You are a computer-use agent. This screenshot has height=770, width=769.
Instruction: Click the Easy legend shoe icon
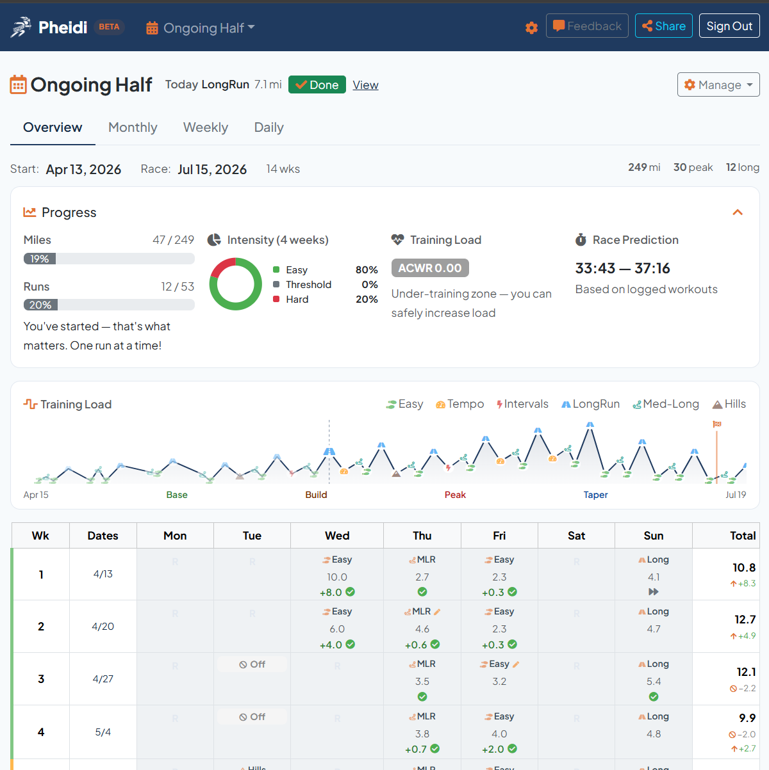(x=391, y=405)
